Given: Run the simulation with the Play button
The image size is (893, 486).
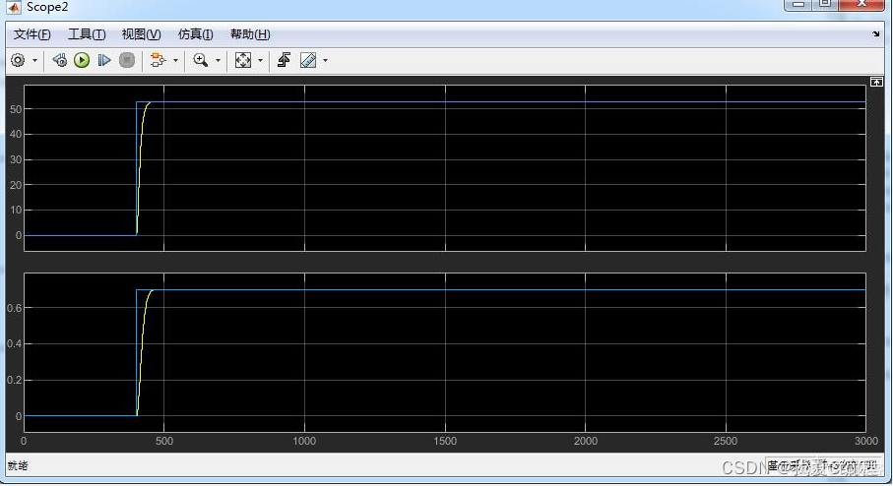Looking at the screenshot, I should tap(82, 60).
